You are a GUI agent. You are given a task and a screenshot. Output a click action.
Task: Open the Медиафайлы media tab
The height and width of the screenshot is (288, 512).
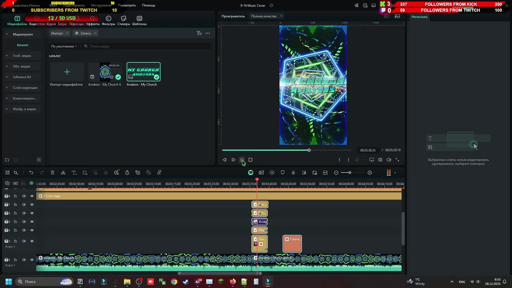click(x=17, y=21)
